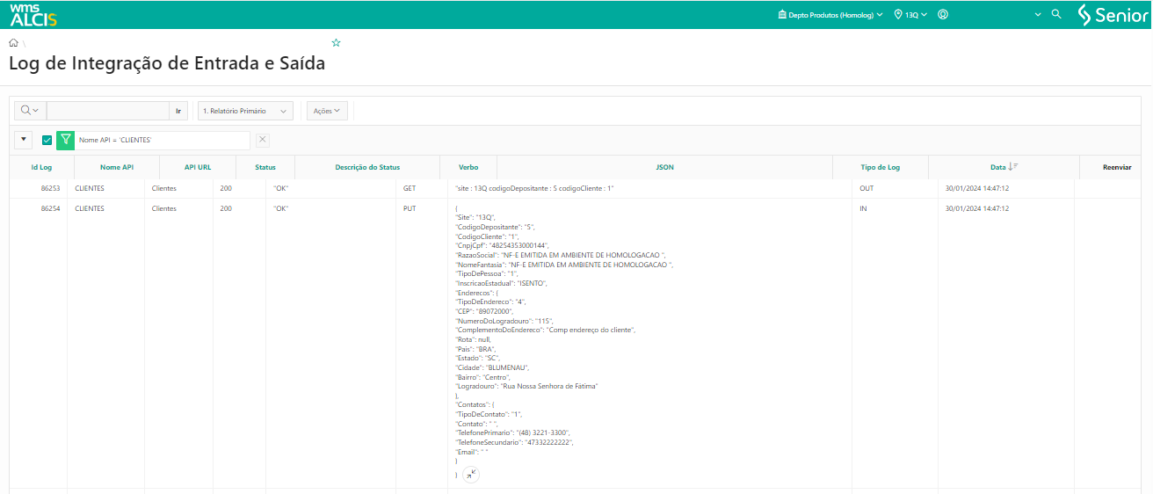Viewport: 1153px width, 494px height.
Task: Click the Tipo de Log column header
Action: pos(881,167)
